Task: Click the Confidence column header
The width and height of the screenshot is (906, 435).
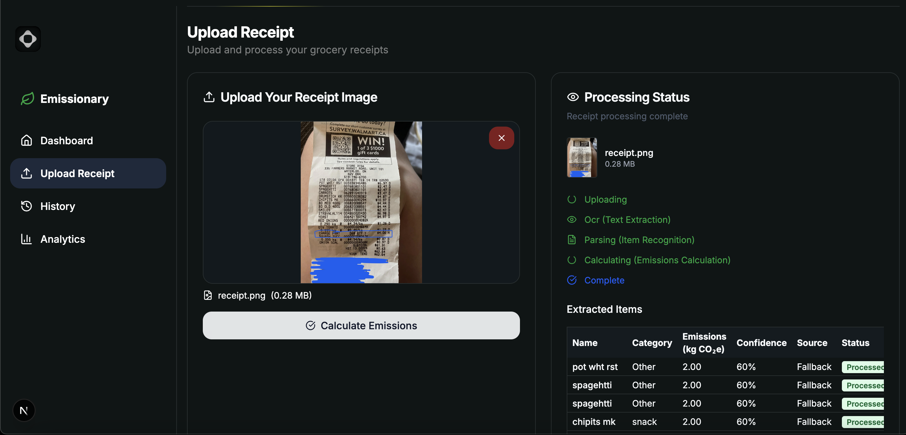Action: click(761, 343)
